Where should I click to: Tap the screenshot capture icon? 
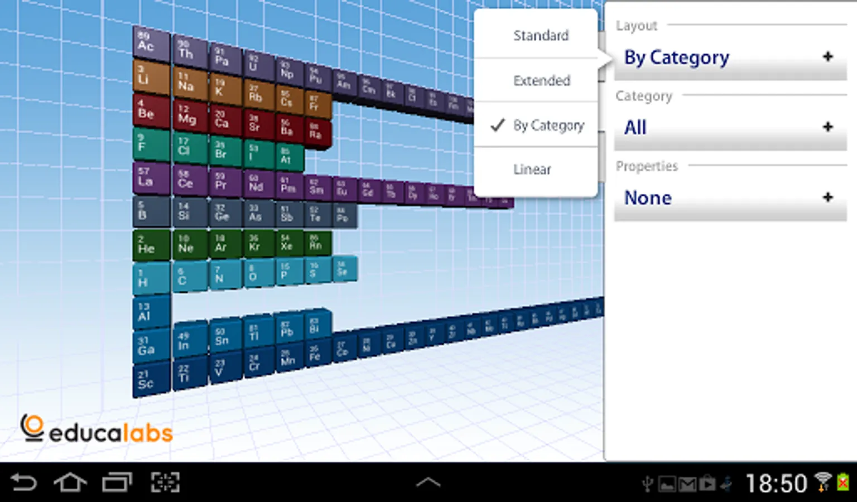(165, 482)
